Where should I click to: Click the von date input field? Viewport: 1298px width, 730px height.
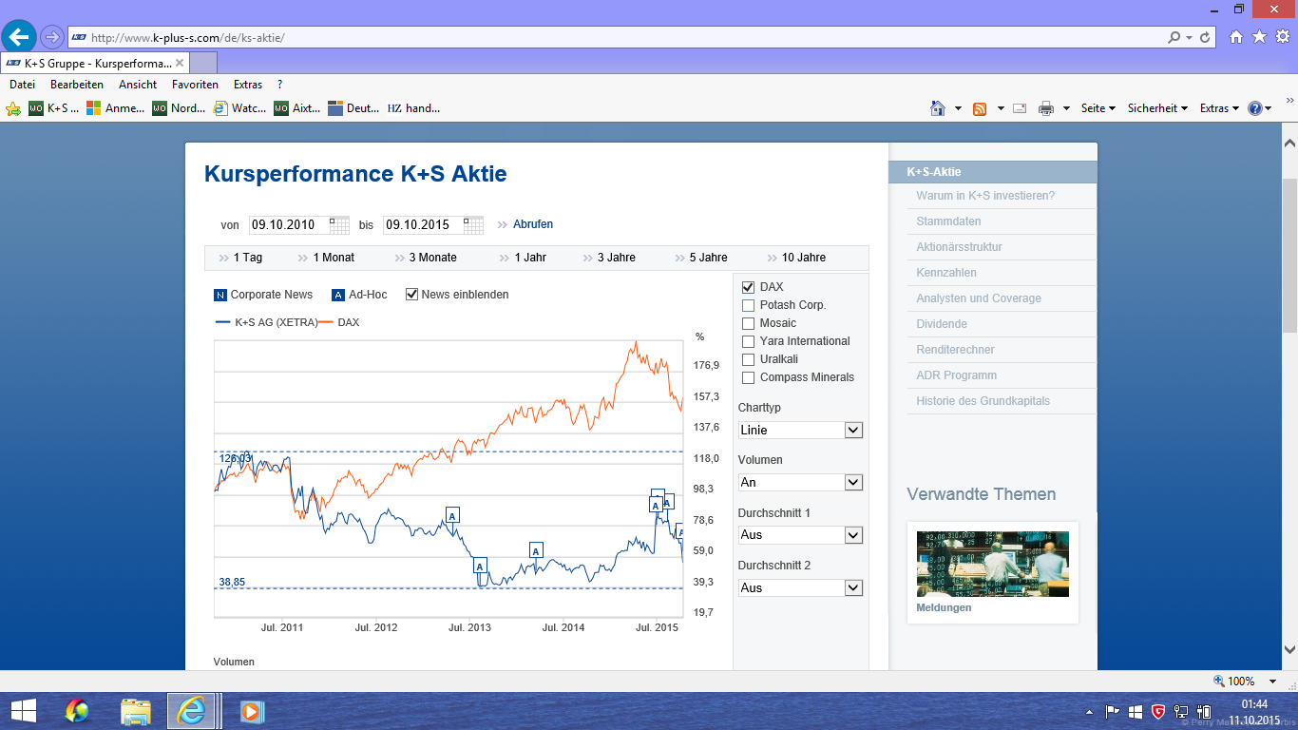click(x=289, y=224)
